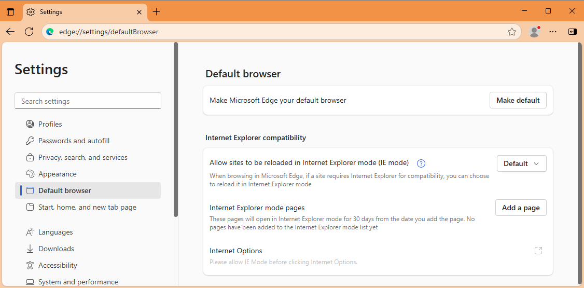This screenshot has height=288, width=584.
Task: Navigate to Languages settings
Action: [x=55, y=232]
